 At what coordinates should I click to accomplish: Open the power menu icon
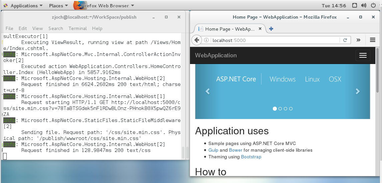tap(373, 5)
